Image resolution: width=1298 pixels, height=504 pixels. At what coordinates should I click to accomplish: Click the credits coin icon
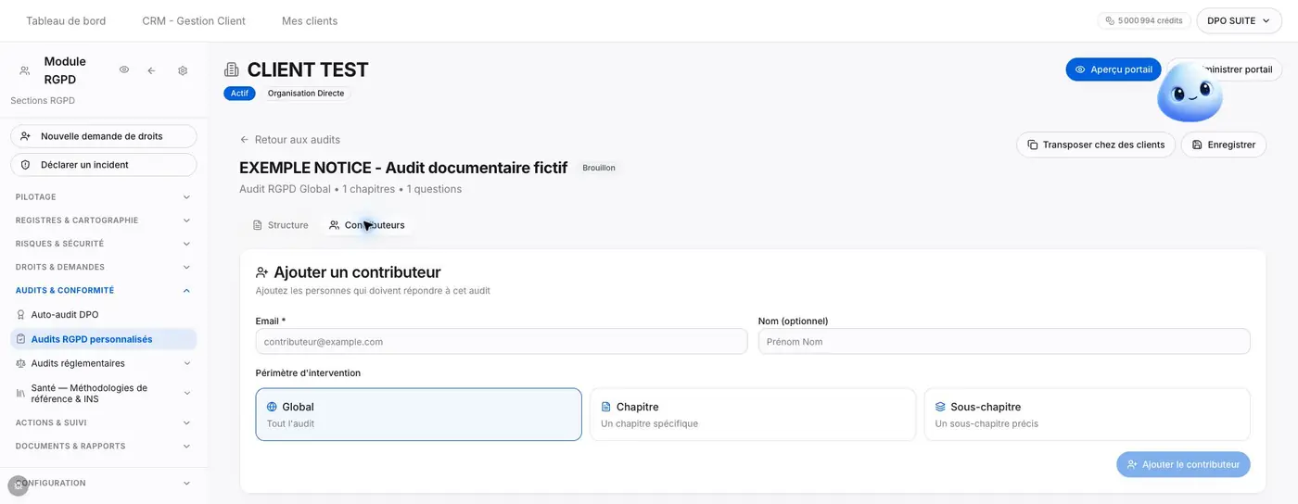click(1110, 20)
